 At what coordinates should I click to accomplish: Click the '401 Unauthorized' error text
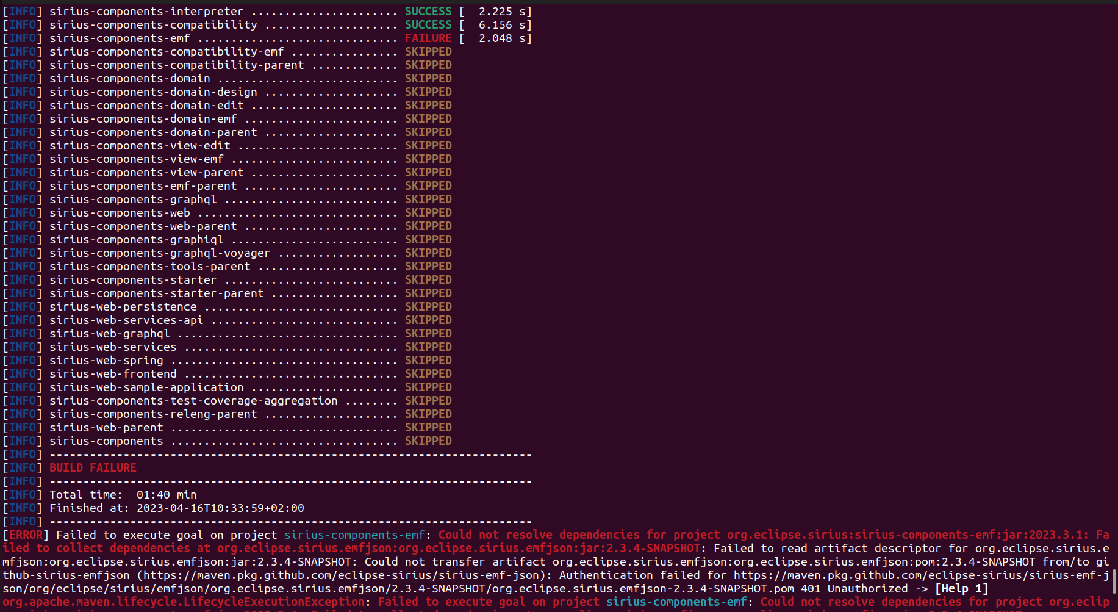(854, 589)
